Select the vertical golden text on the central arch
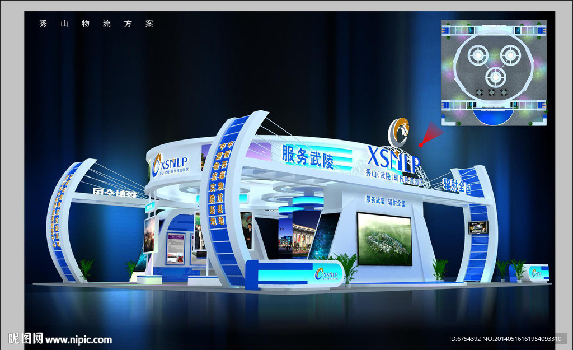573x350 pixels. (219, 184)
